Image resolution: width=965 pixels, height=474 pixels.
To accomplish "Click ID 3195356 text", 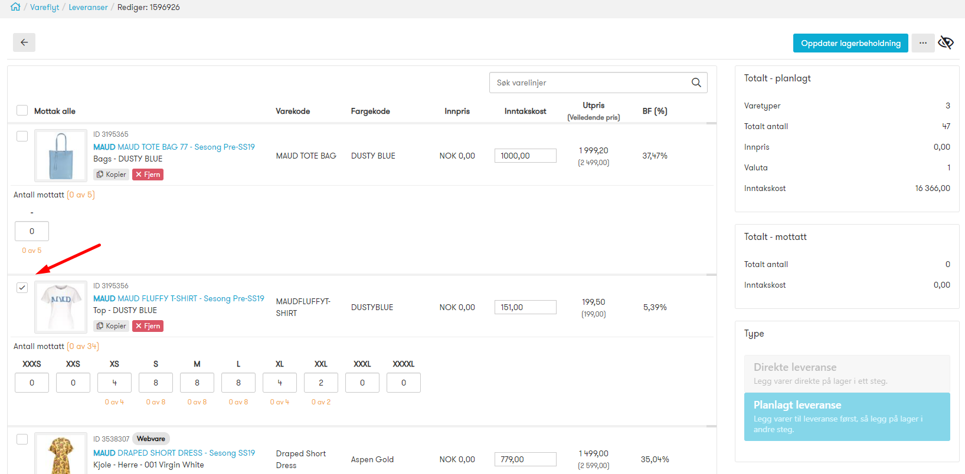I will click(x=111, y=286).
